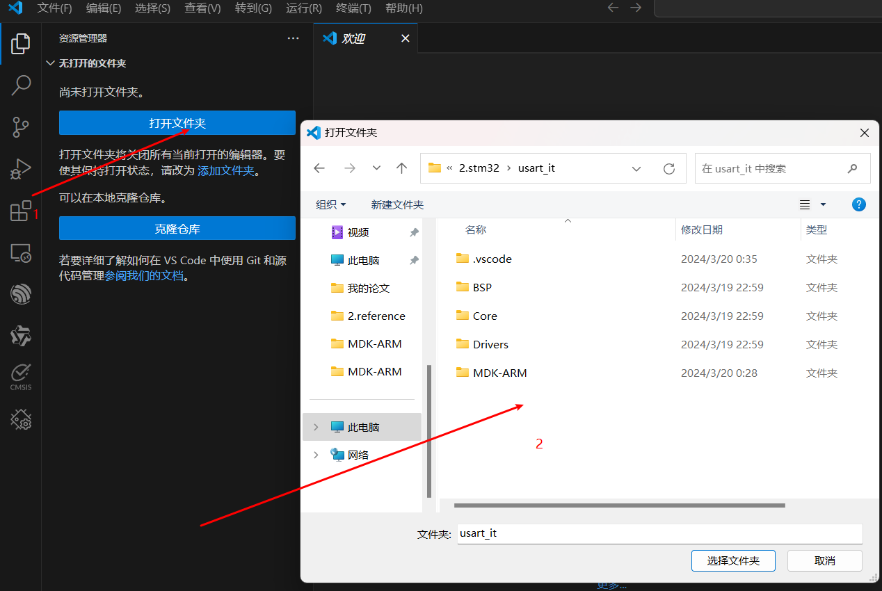This screenshot has height=591, width=882.
Task: Collapse the 无打开的文件夹 section
Action: [50, 63]
